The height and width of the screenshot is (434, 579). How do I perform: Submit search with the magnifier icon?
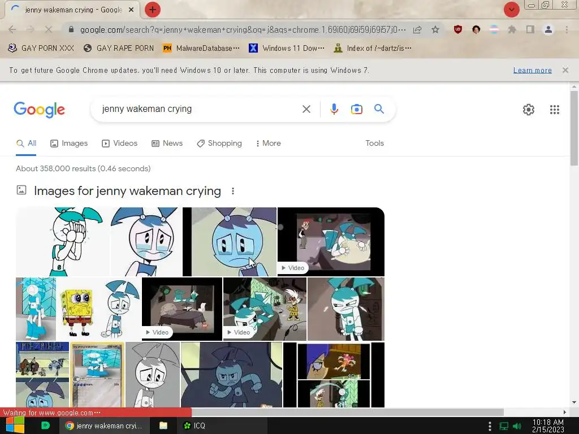[379, 109]
